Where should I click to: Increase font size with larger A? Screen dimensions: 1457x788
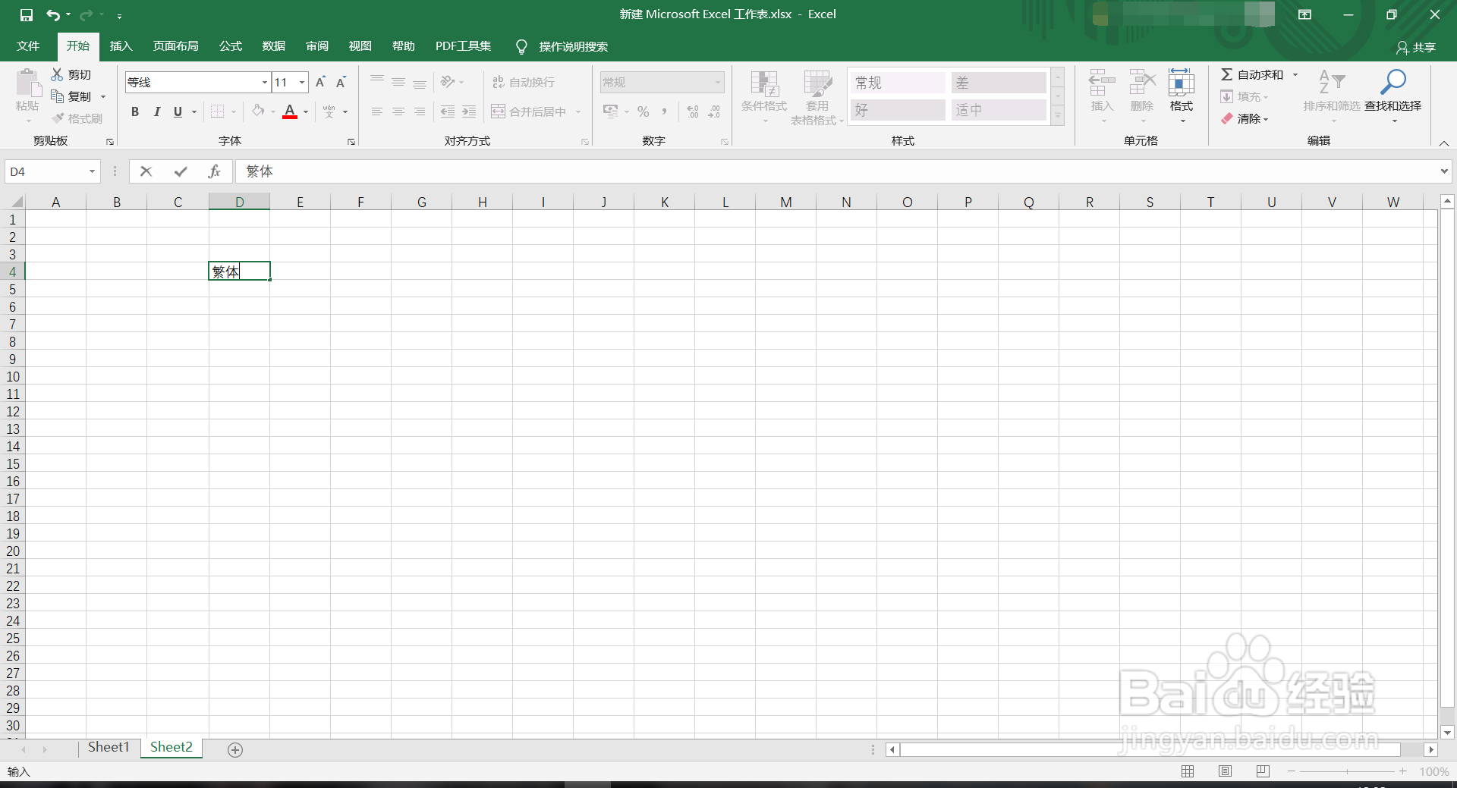(x=320, y=82)
